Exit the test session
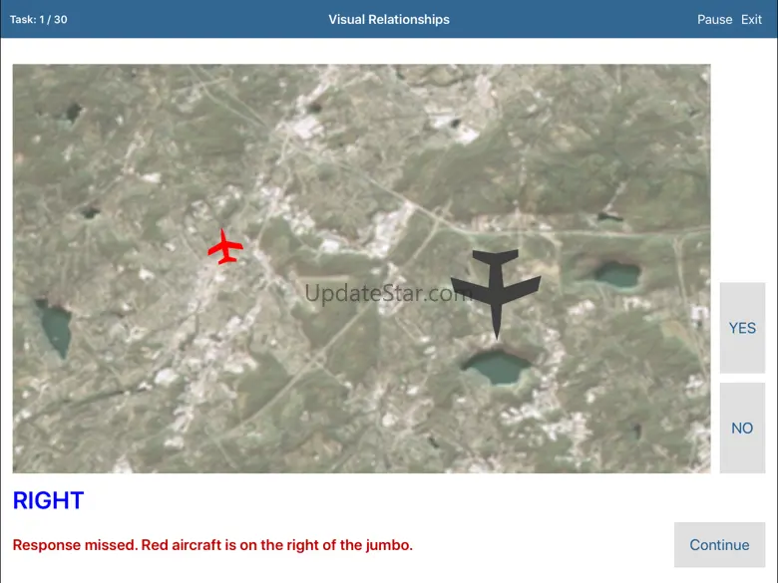The image size is (778, 583). click(751, 19)
